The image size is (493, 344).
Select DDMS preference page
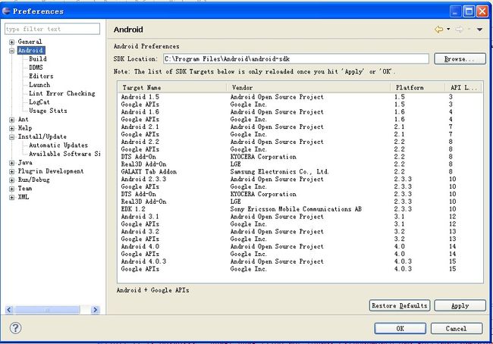point(36,67)
